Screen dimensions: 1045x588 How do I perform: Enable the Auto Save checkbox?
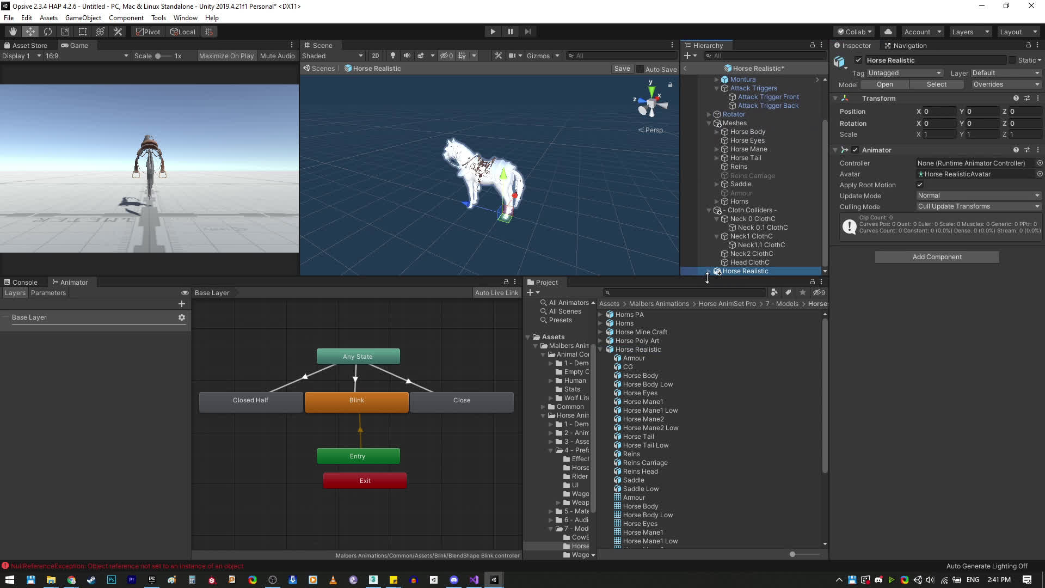tap(640, 69)
